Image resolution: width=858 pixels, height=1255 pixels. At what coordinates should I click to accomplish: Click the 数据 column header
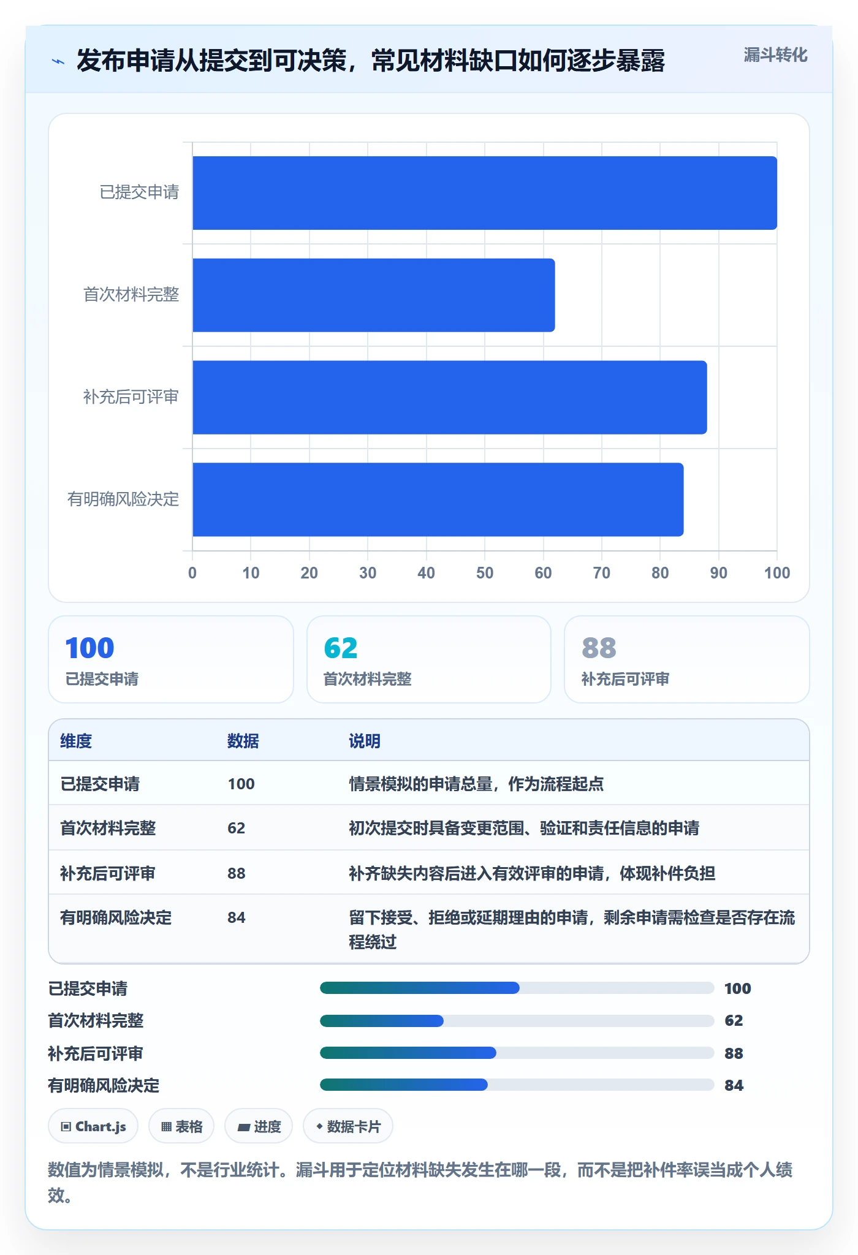243,741
